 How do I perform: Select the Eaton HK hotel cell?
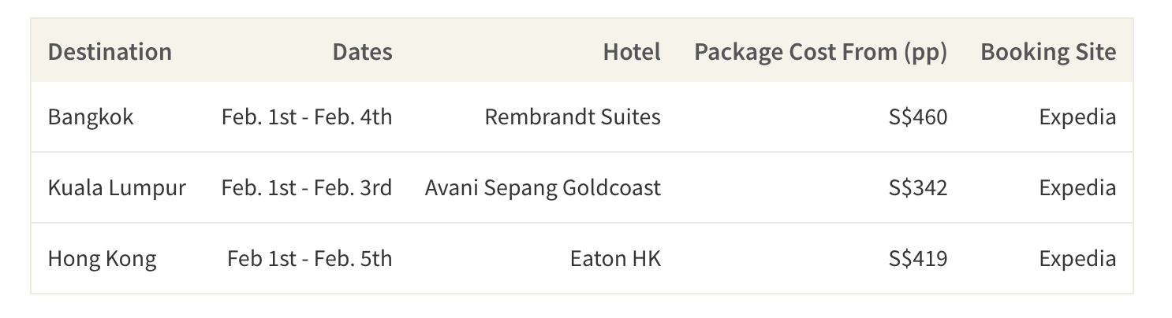615,259
